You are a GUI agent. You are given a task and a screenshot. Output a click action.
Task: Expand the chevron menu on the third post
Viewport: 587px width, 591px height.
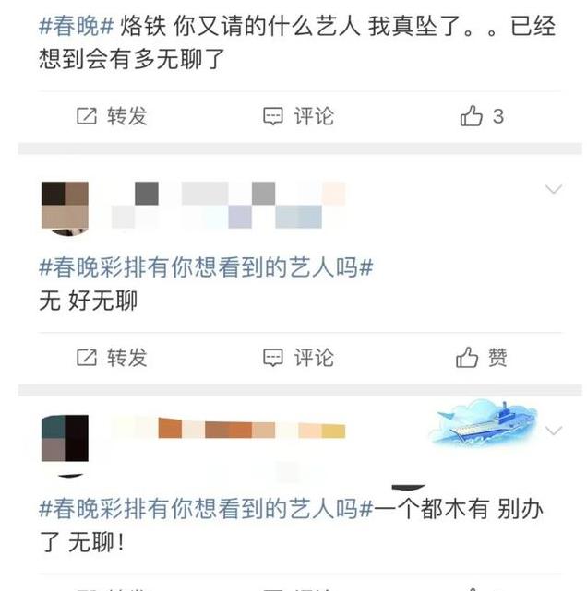tap(554, 430)
